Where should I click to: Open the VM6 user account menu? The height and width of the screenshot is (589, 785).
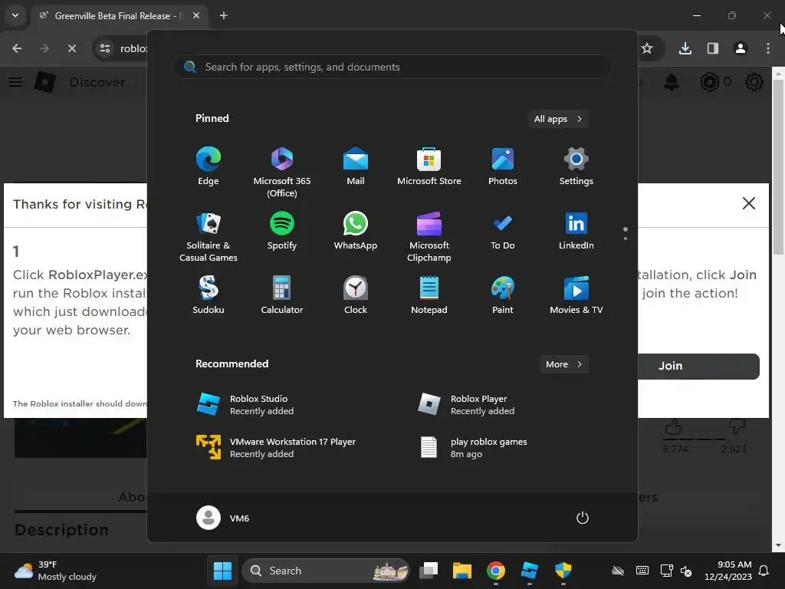click(x=223, y=518)
